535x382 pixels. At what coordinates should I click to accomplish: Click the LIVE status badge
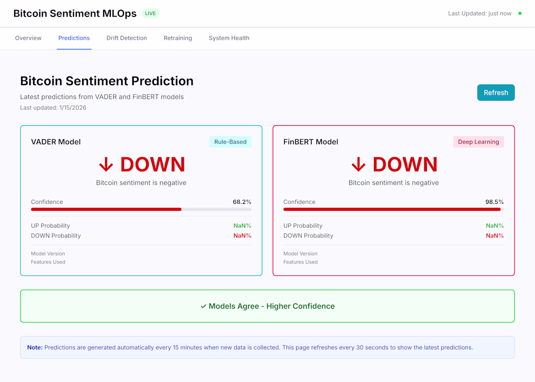[x=150, y=14]
